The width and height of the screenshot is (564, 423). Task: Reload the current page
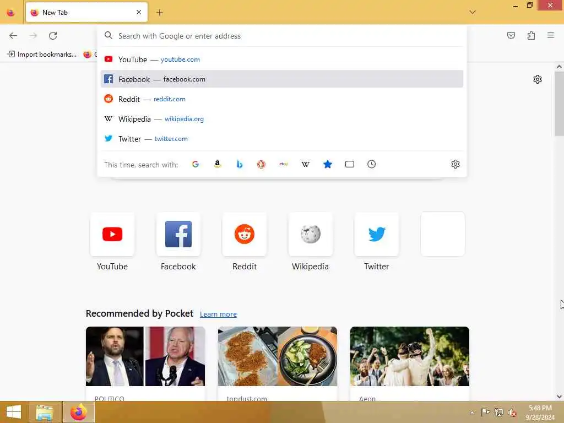[53, 36]
